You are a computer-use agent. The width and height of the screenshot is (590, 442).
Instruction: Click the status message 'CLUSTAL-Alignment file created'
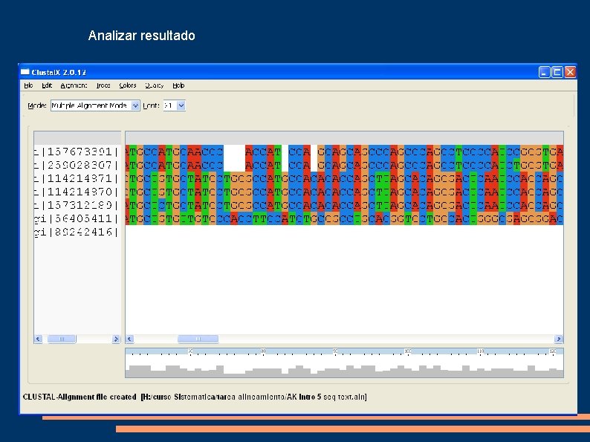click(80, 397)
